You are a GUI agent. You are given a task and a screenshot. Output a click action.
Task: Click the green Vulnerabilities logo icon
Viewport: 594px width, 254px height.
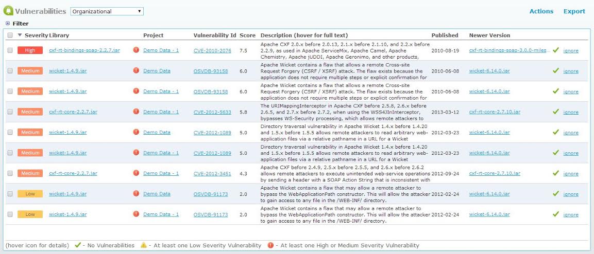click(x=8, y=11)
